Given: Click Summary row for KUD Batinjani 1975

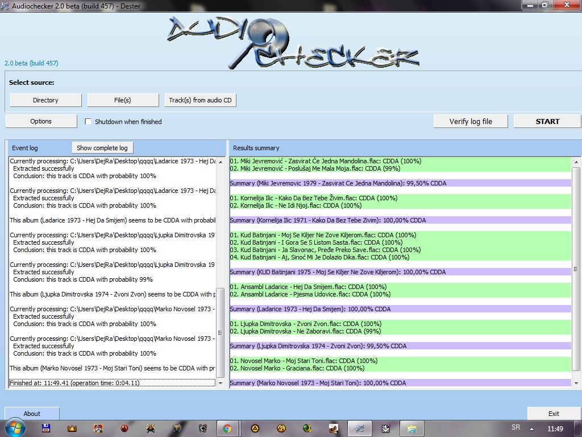Looking at the screenshot, I should click(400, 272).
